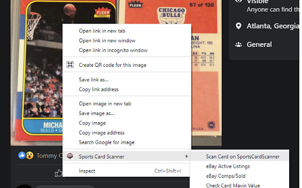
Task: Open image in new tab
Action: (x=127, y=103)
